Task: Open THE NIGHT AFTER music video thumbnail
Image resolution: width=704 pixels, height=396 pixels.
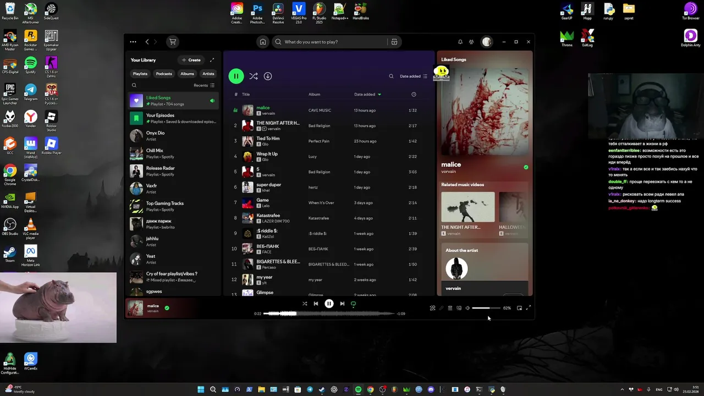Action: click(x=468, y=207)
